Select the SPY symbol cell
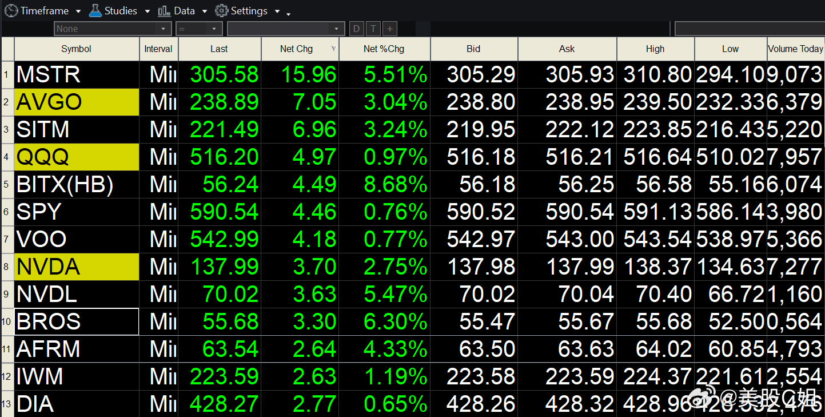The height and width of the screenshot is (417, 825). tap(77, 212)
